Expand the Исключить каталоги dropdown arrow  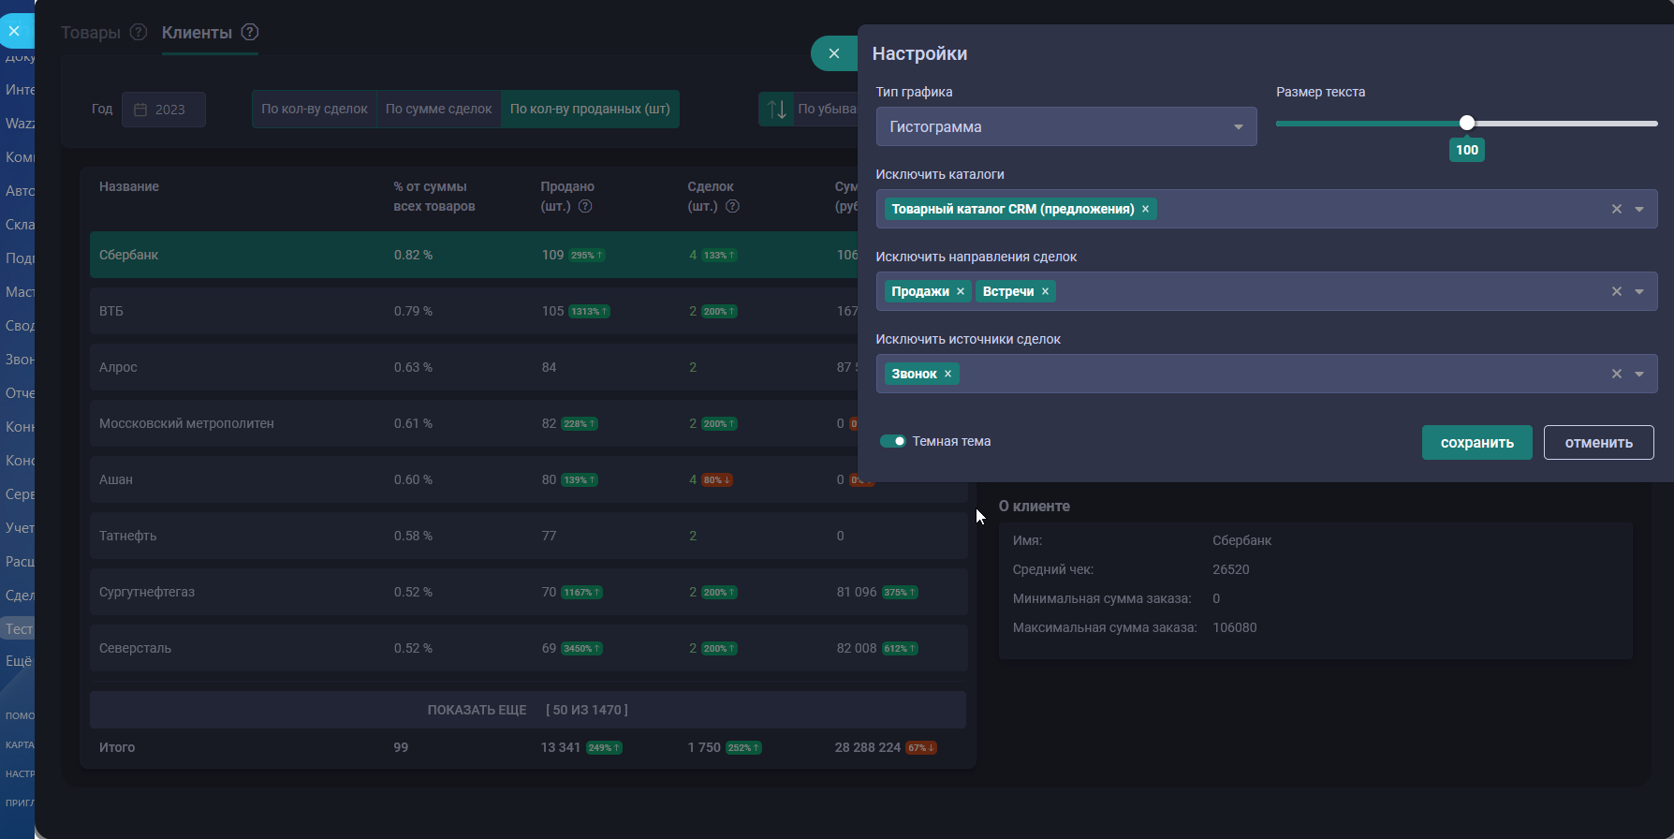pyautogui.click(x=1639, y=209)
